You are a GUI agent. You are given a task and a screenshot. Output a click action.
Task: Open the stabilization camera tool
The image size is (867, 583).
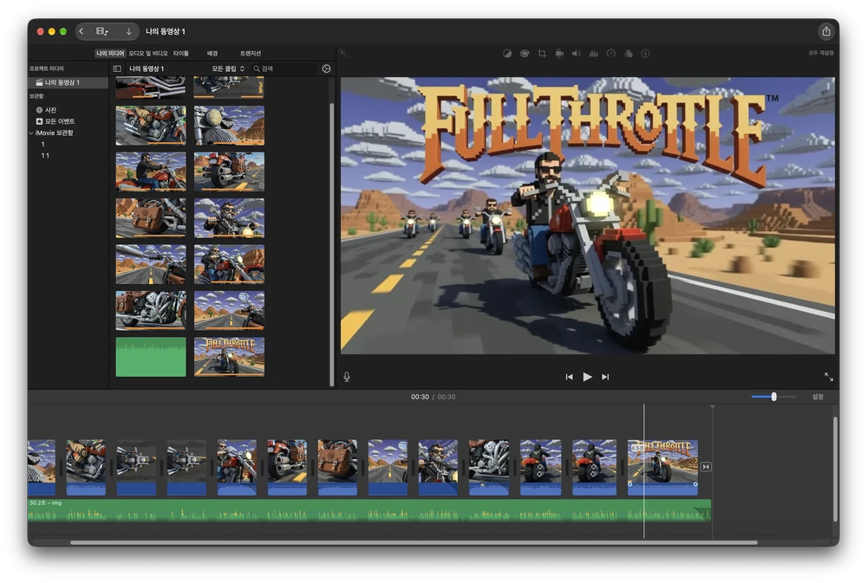(x=559, y=54)
